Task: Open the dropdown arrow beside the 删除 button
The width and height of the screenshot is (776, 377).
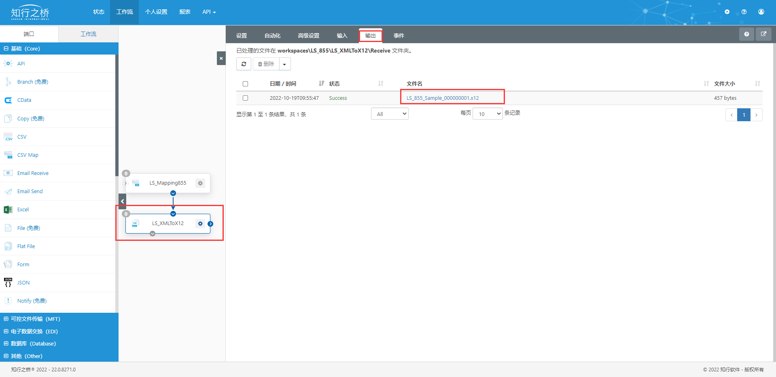Action: coord(284,64)
